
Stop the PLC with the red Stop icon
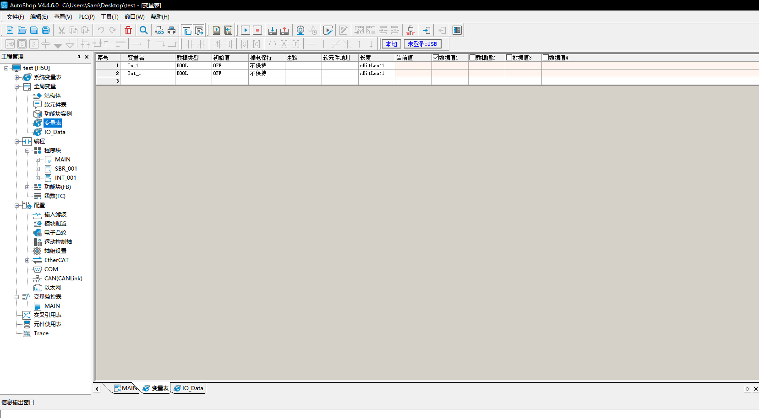257,30
